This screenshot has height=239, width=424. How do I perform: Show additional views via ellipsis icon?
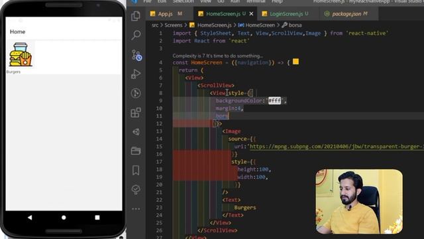click(136, 209)
